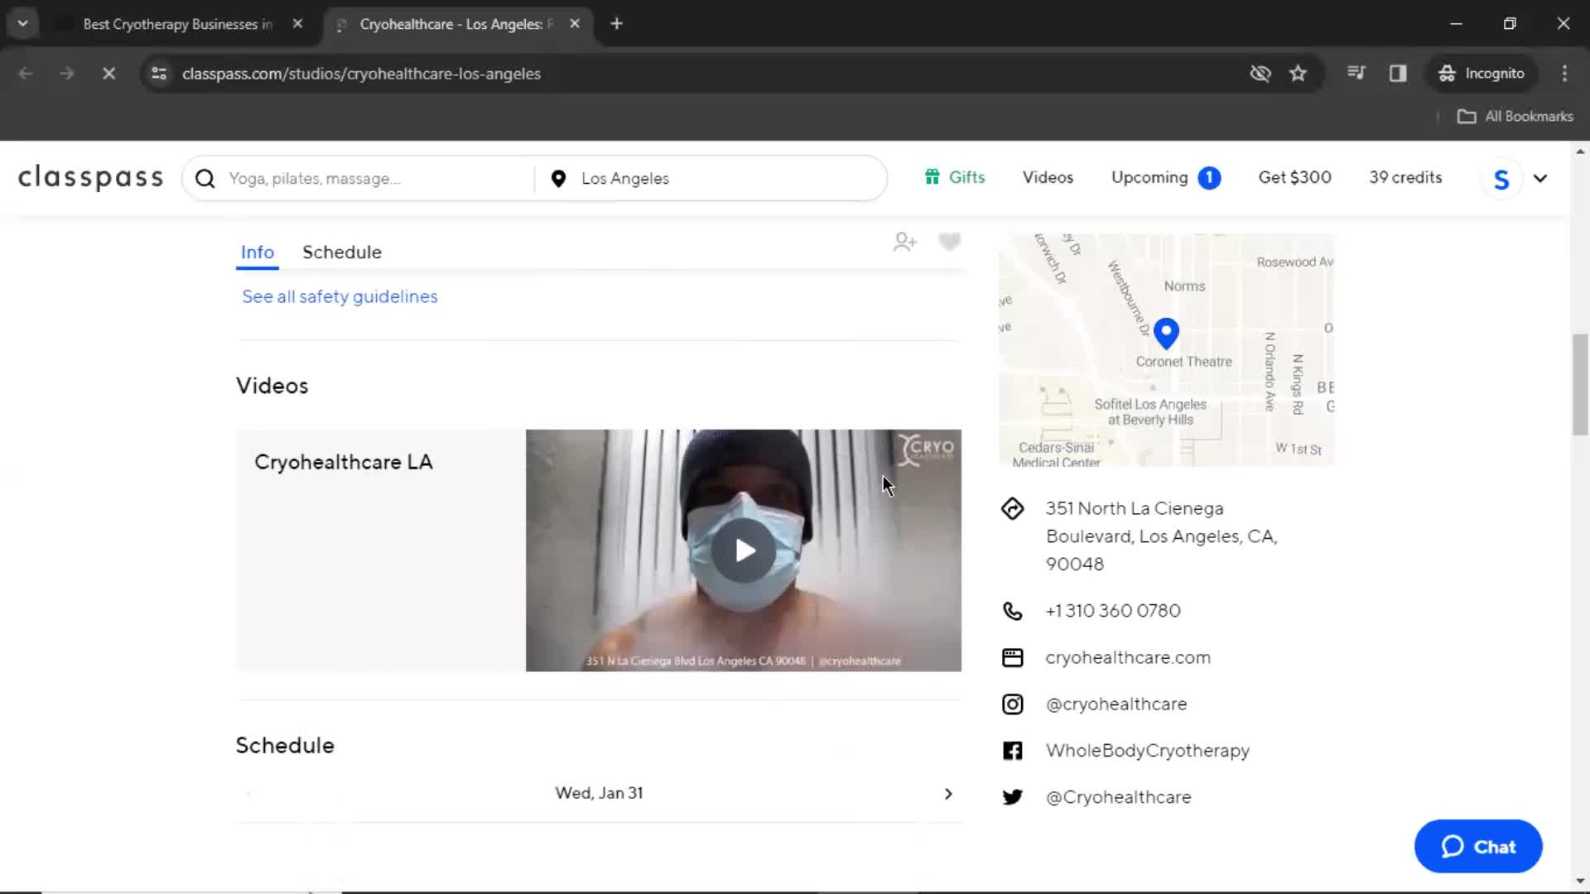Open the media control icon in toolbar
Screen dimensions: 1590x894
(x=1356, y=74)
